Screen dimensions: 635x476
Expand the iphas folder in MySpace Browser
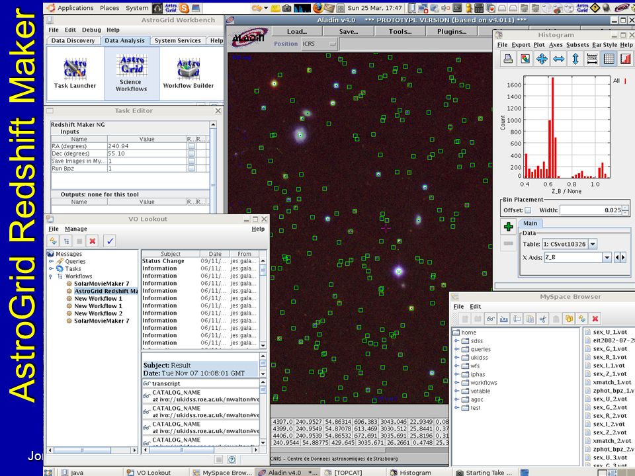click(x=456, y=374)
